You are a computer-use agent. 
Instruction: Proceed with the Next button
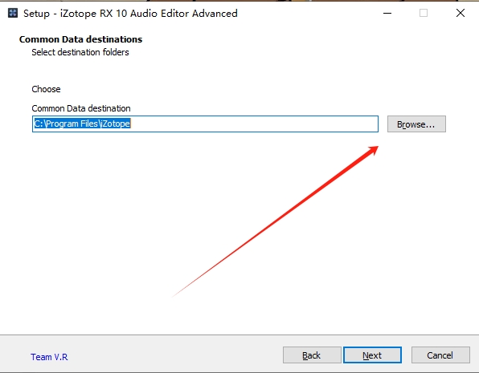click(x=372, y=355)
